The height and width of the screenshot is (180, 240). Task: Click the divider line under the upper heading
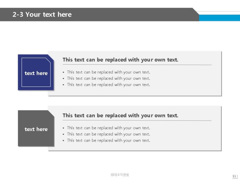137,65
